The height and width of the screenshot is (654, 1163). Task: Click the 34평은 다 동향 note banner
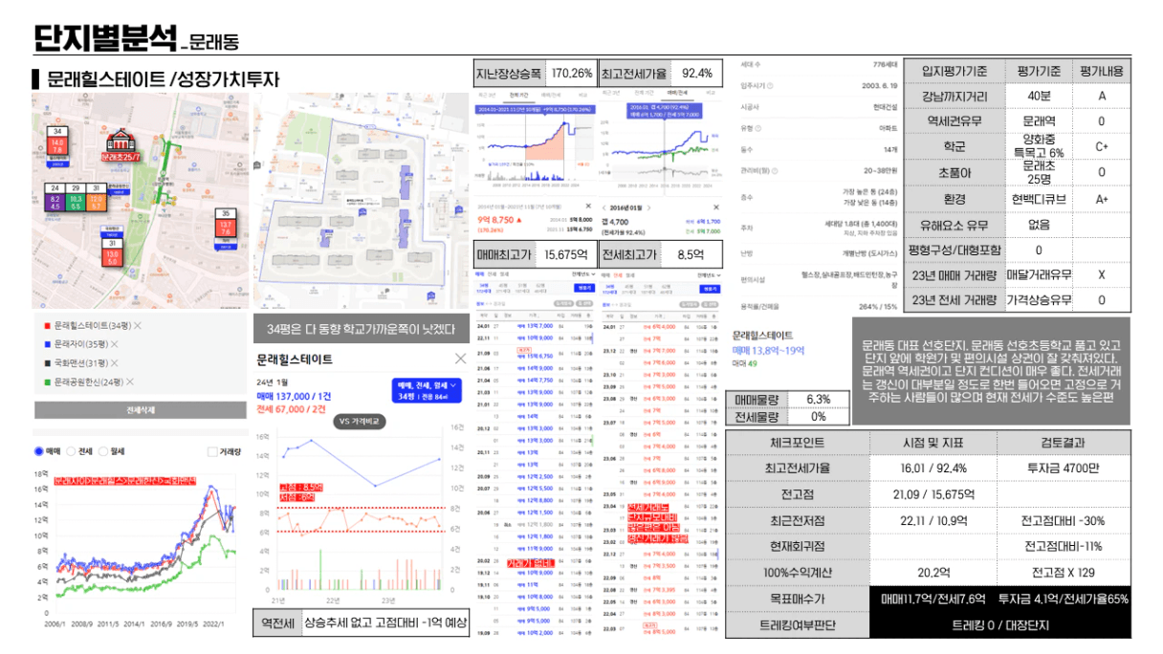[361, 329]
